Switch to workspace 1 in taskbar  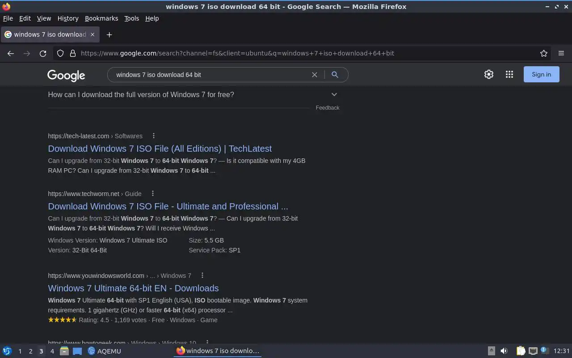[20, 351]
